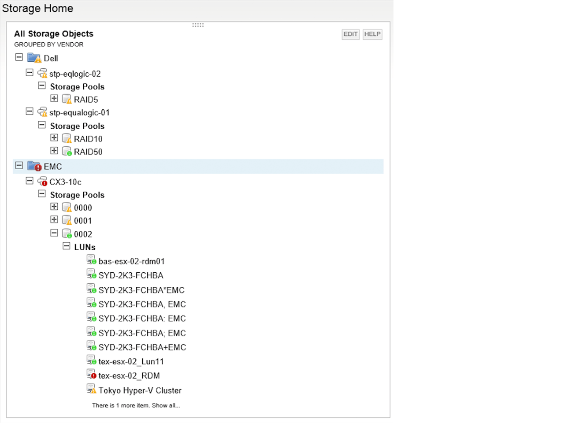The image size is (564, 423).
Task: Click the EDIT button
Action: pos(351,34)
